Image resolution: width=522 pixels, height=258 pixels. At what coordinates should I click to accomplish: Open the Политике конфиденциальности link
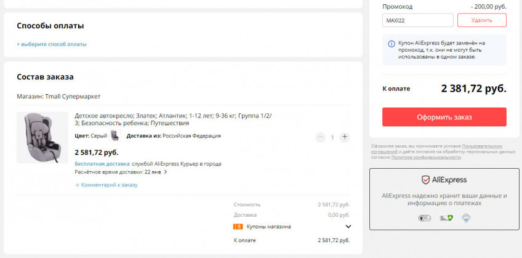(x=425, y=157)
